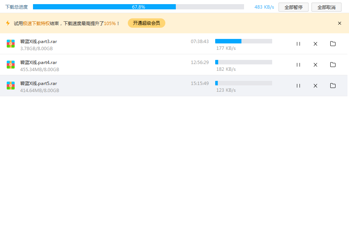Click the 全部取消 button

tap(326, 7)
